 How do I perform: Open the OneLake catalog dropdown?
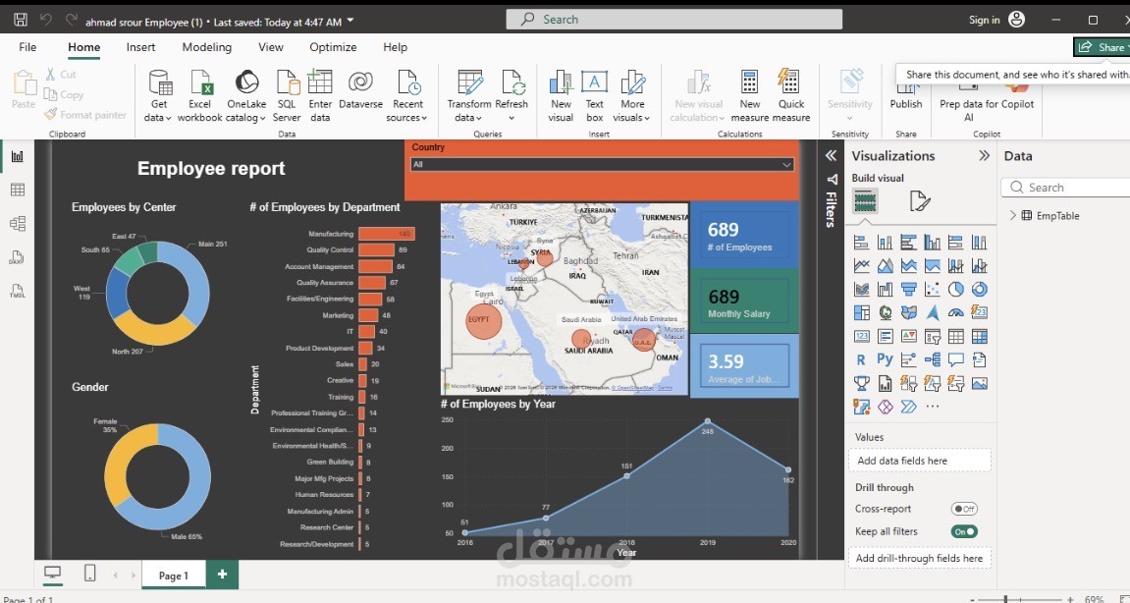pyautogui.click(x=246, y=96)
